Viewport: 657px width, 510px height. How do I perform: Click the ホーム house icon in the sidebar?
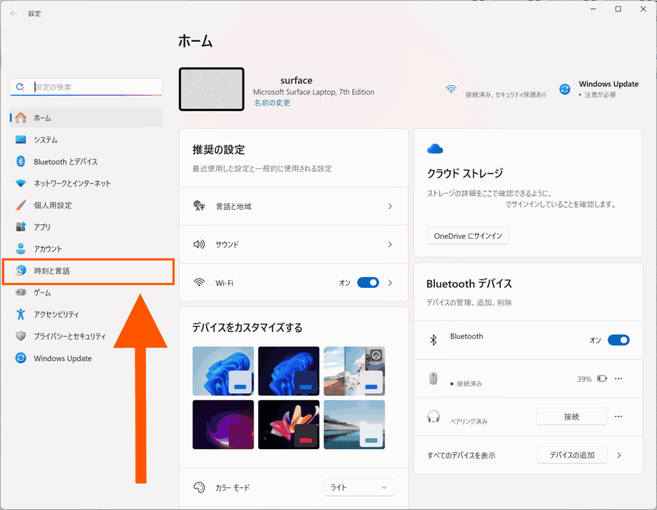pos(21,118)
